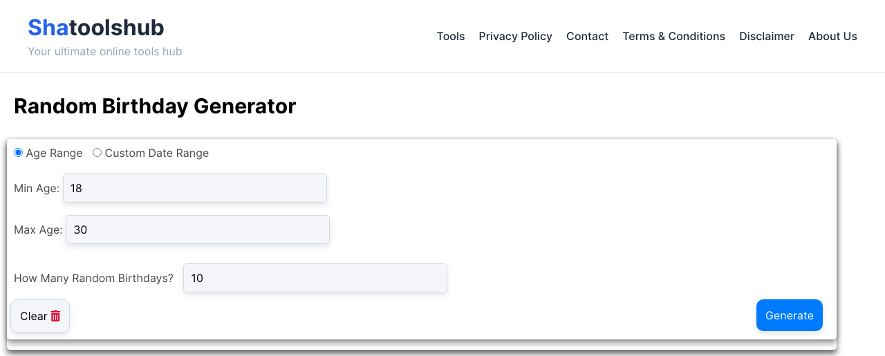Click the Random Birthday Generator heading

[x=155, y=106]
